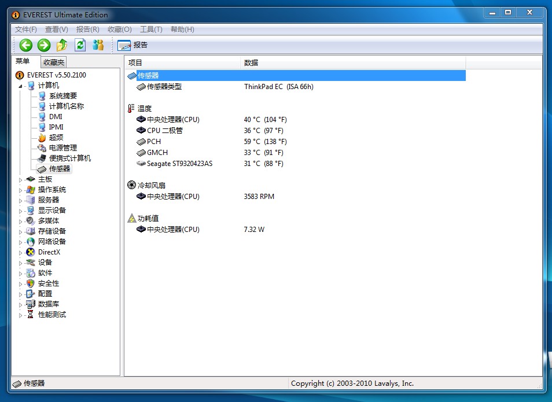Go up one level with the Up arrow icon

click(62, 45)
